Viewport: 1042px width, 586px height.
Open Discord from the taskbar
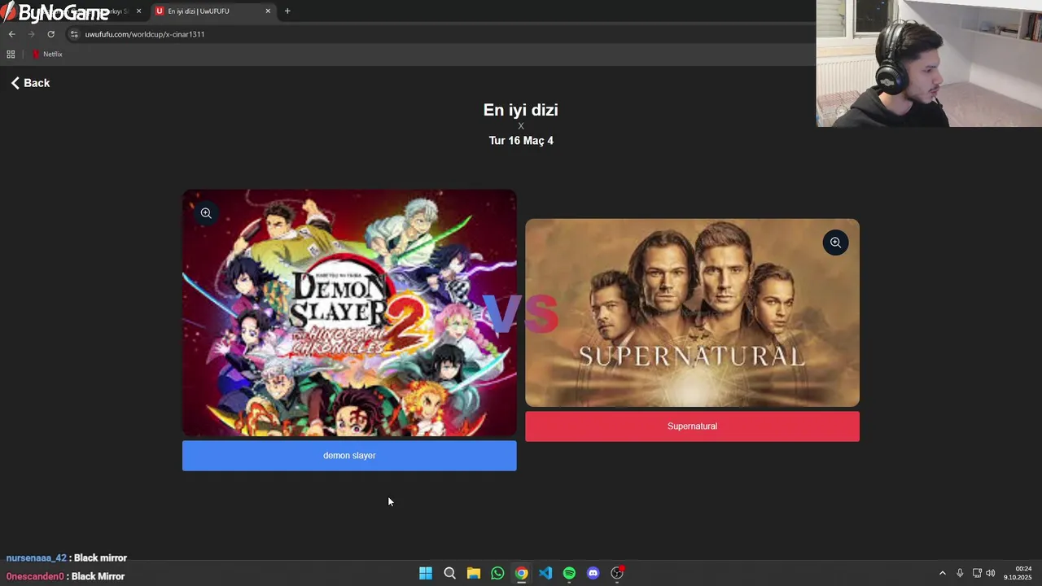593,573
